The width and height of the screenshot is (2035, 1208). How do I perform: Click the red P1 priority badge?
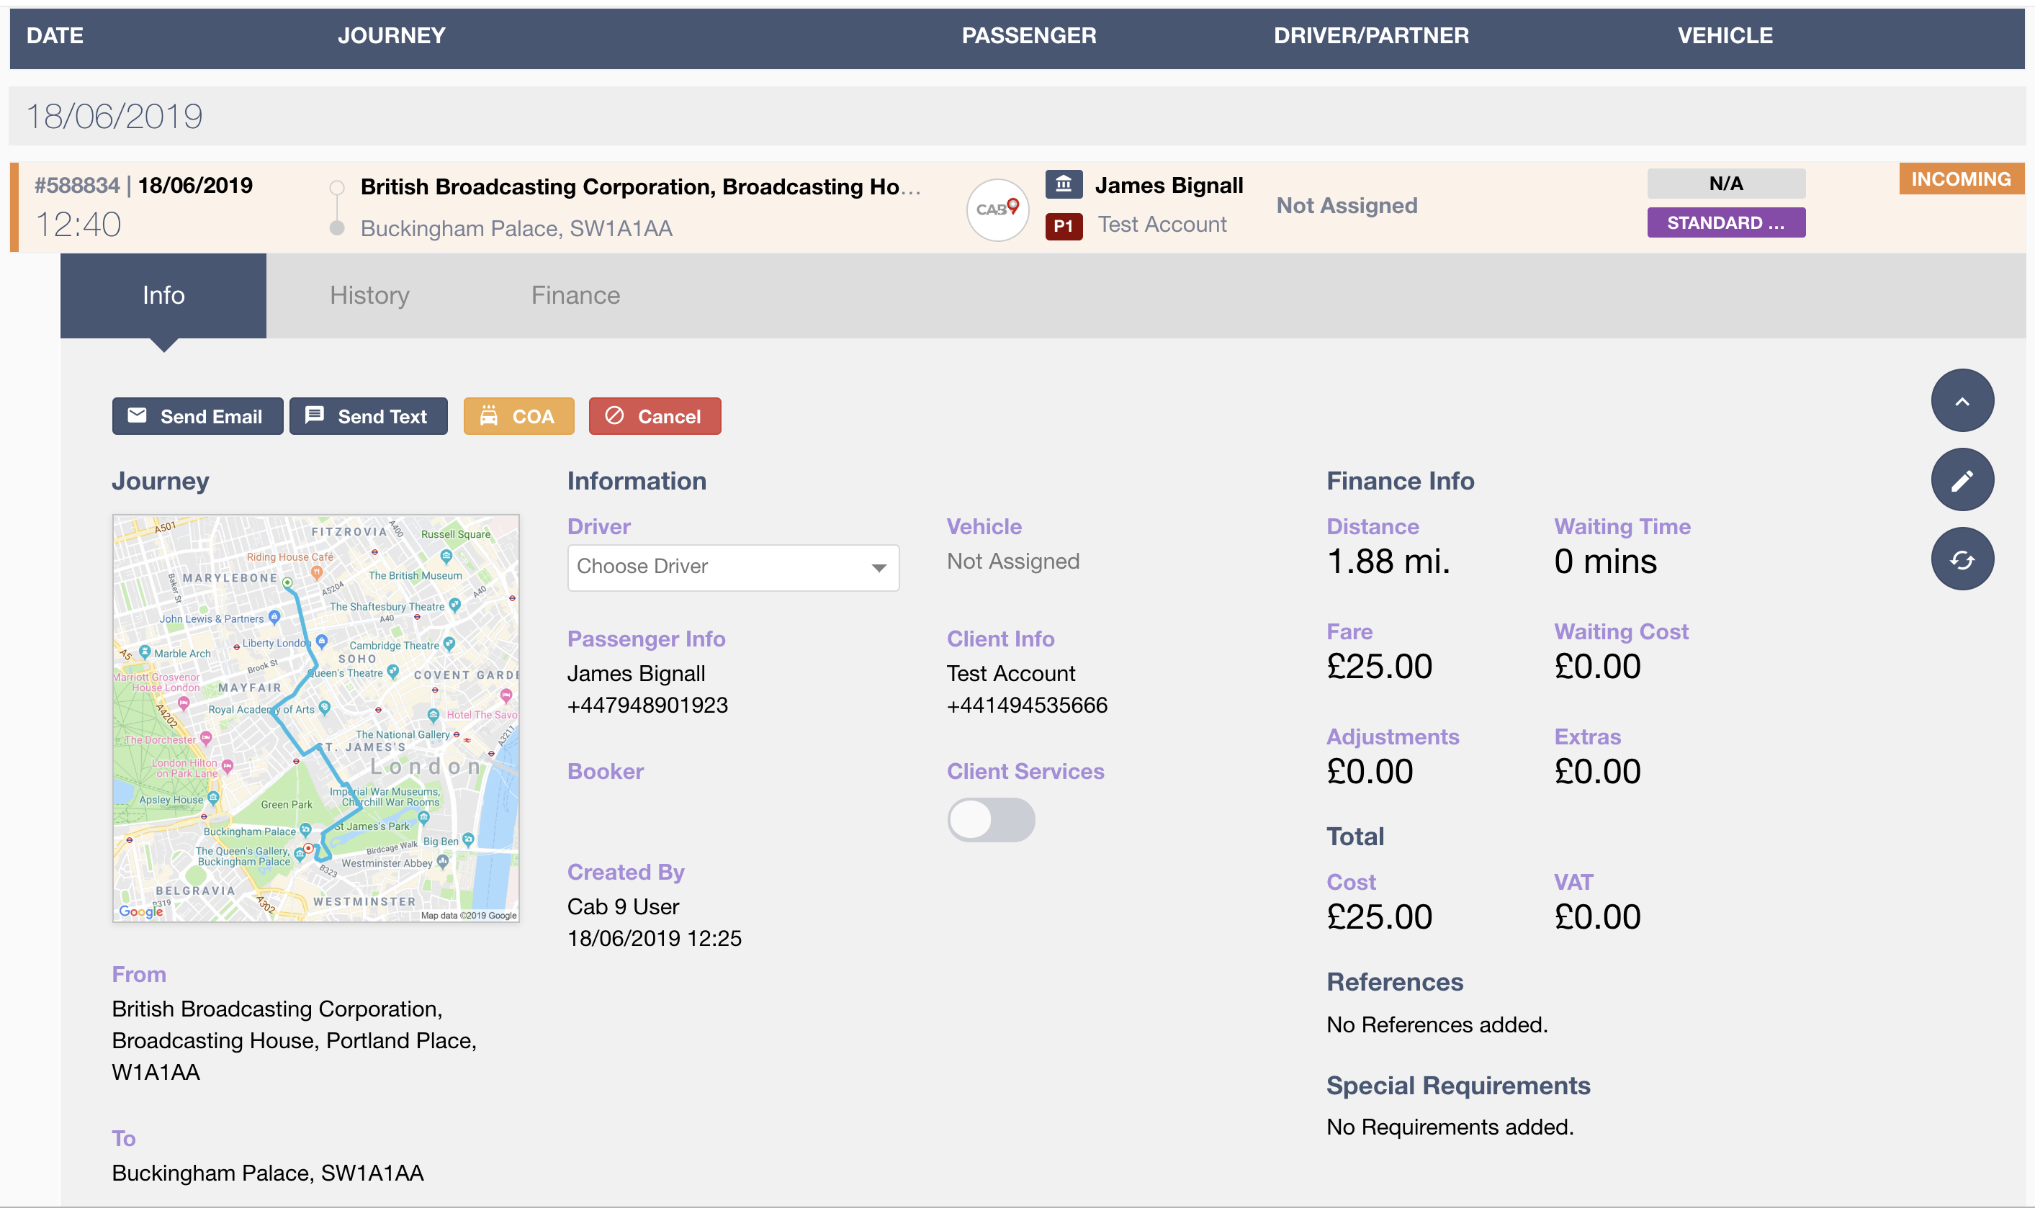[1063, 225]
